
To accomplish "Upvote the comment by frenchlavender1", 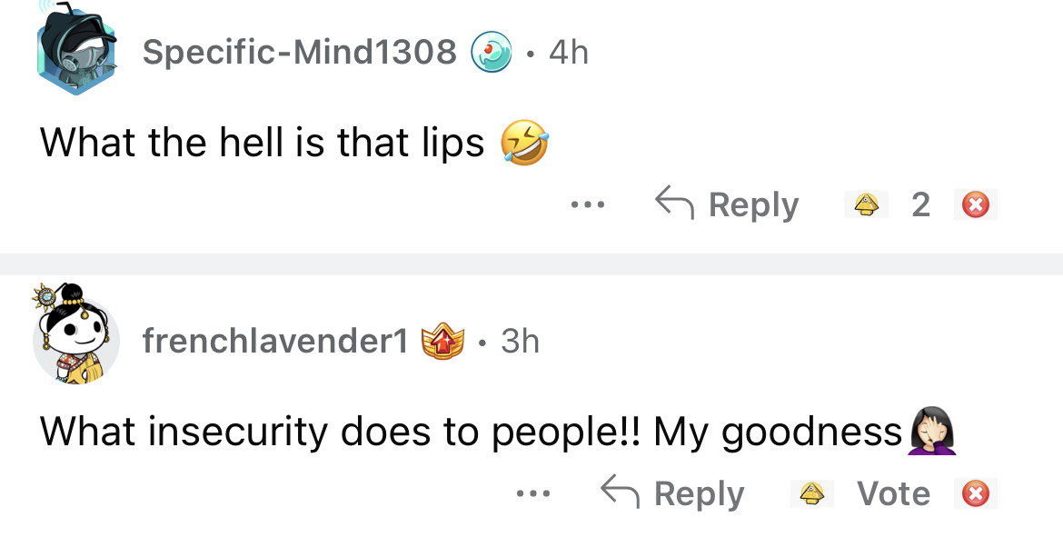I will [811, 494].
